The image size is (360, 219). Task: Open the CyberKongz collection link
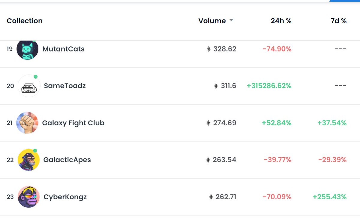pyautogui.click(x=65, y=197)
